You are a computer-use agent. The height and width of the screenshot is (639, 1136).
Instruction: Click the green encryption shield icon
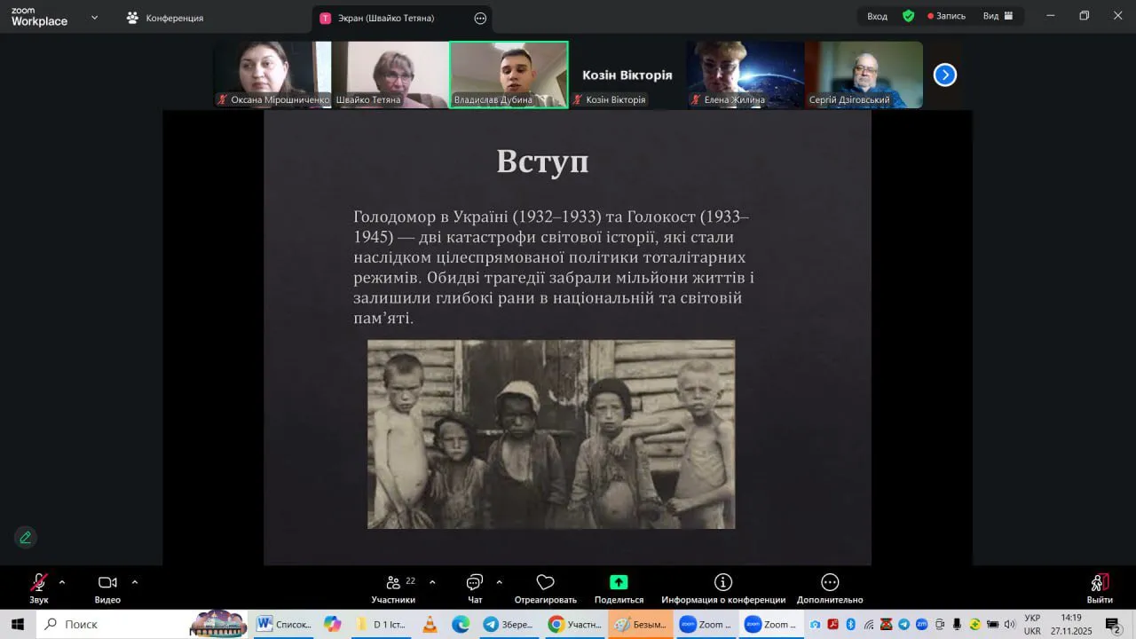(x=908, y=16)
